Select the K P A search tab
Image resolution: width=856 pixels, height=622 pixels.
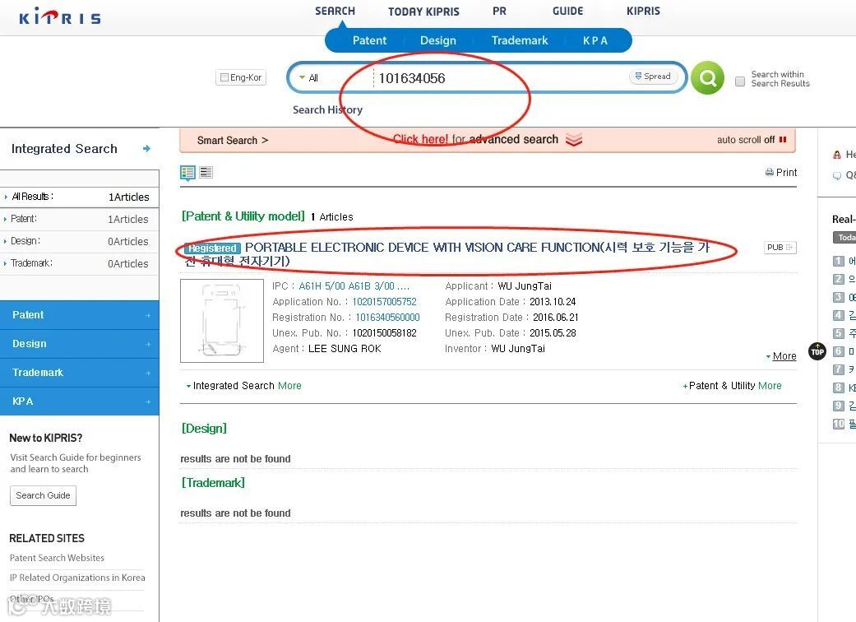tap(595, 40)
